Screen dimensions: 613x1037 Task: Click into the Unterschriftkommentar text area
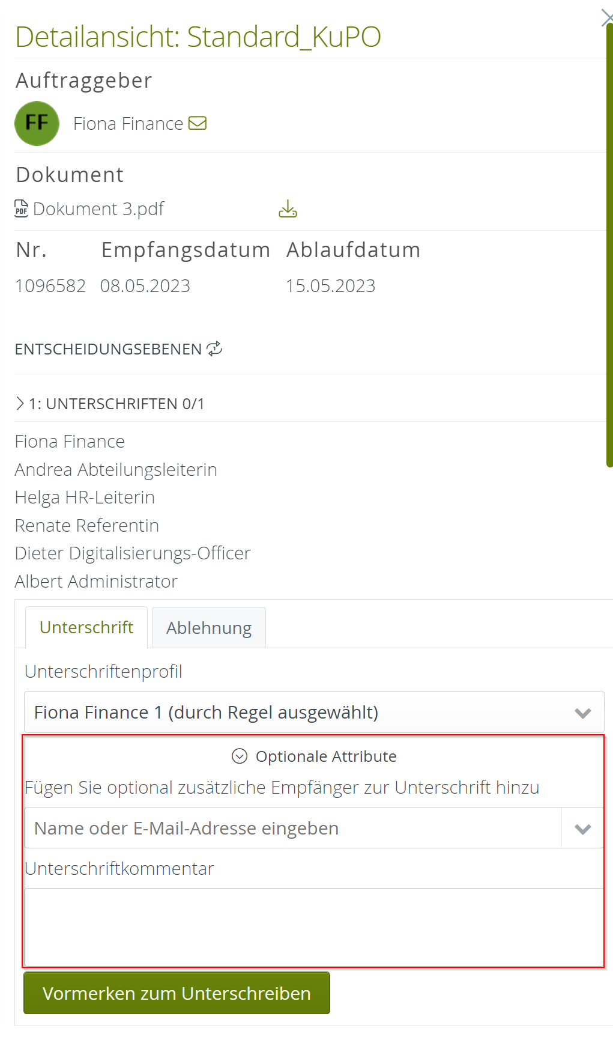point(313,926)
